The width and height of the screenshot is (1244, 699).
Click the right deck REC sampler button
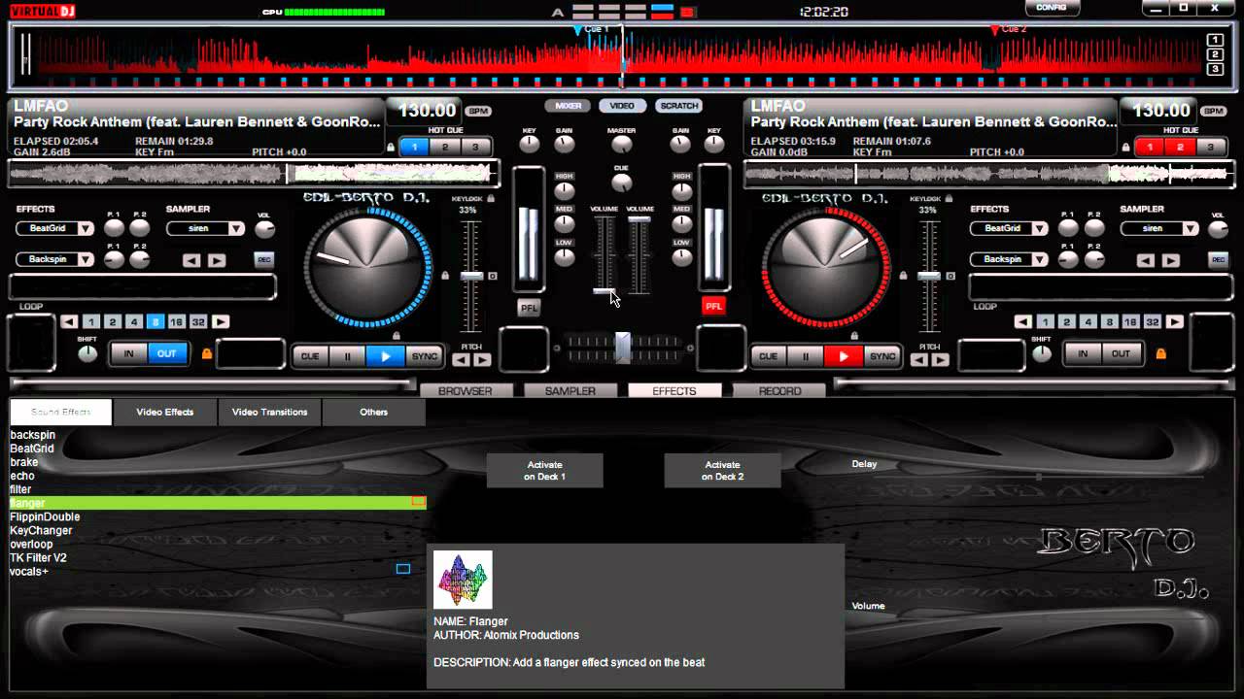coord(1218,260)
